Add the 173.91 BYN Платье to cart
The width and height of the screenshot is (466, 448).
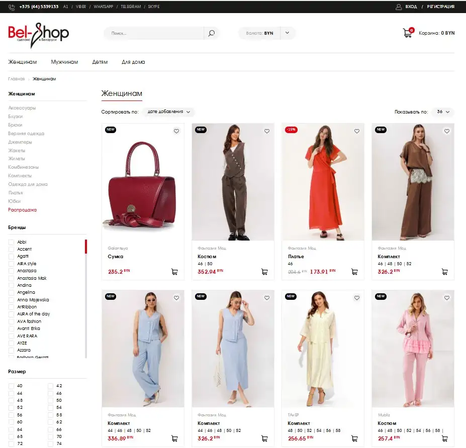tap(354, 272)
